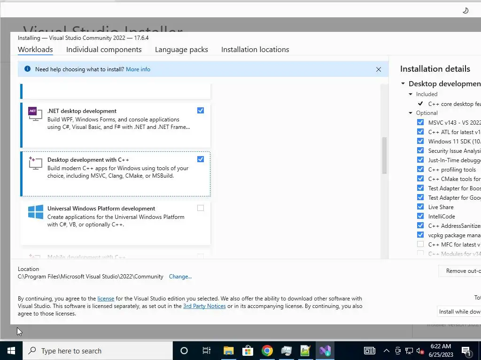This screenshot has width=481, height=360.
Task: Switch to Language packs tab
Action: point(181,50)
